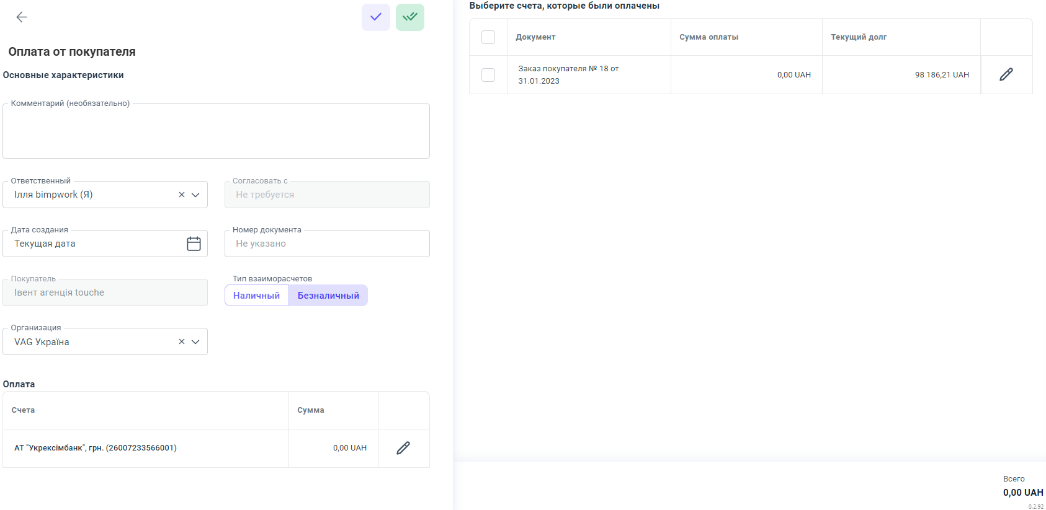Edit order № 18 payment row
1046x510 pixels.
[1006, 75]
